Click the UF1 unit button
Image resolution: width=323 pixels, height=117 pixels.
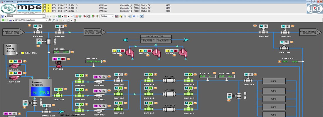[x=274, y=81]
